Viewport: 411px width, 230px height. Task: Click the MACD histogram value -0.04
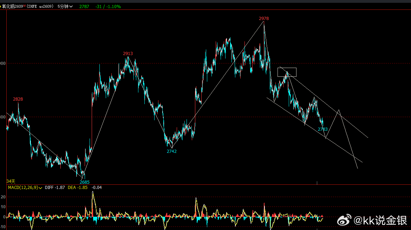pyautogui.click(x=97, y=188)
